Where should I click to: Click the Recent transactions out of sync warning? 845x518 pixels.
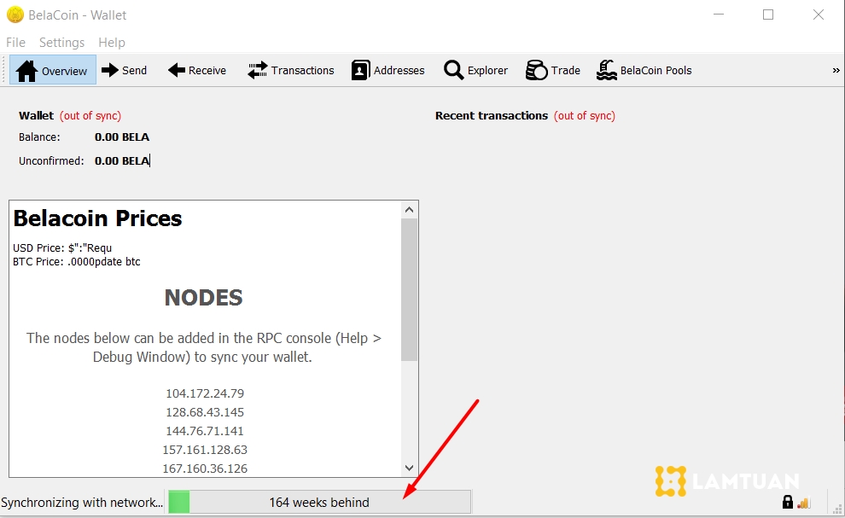tap(585, 116)
